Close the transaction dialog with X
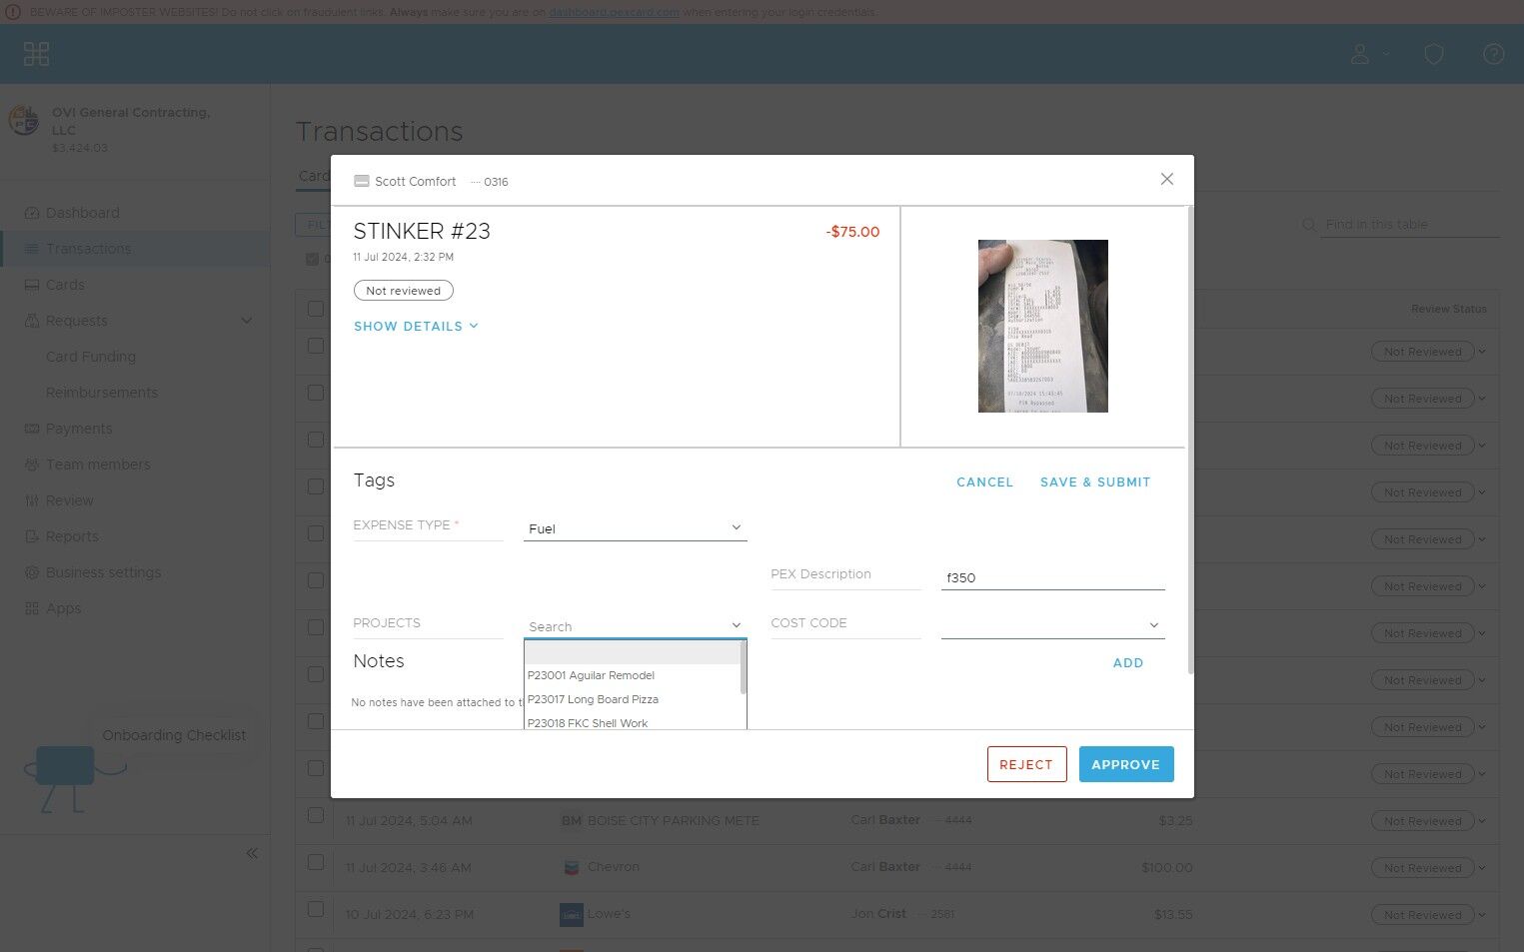This screenshot has width=1524, height=952. tap(1166, 179)
